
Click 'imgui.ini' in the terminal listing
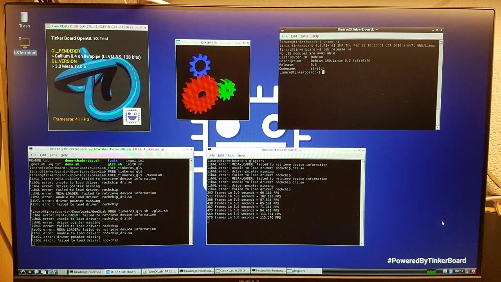[x=135, y=161]
